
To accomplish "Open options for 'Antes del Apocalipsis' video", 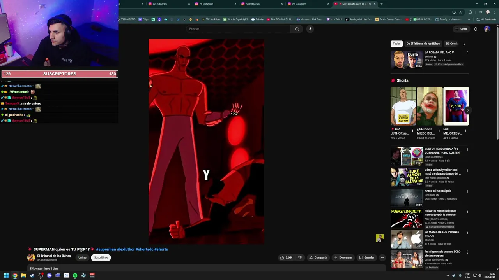I will (467, 191).
